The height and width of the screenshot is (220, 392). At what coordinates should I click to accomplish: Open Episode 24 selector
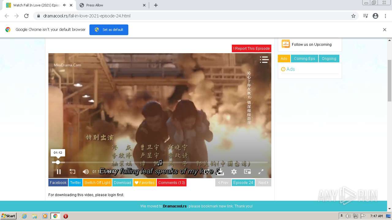(243, 183)
